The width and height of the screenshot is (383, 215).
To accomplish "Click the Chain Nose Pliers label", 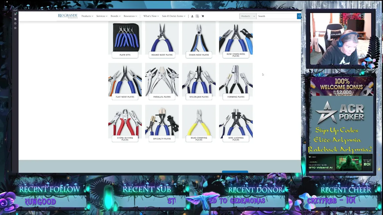I will (199, 55).
